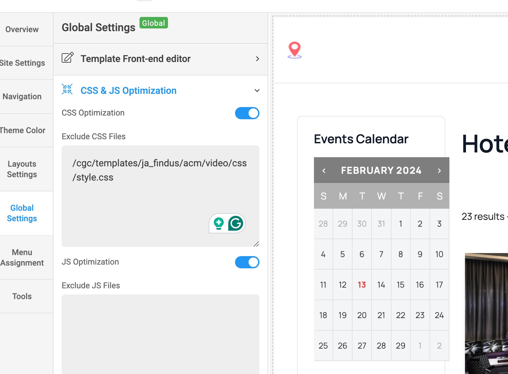Expand the Template Front-end editor section
Screen dimensions: 508x374
(257, 59)
